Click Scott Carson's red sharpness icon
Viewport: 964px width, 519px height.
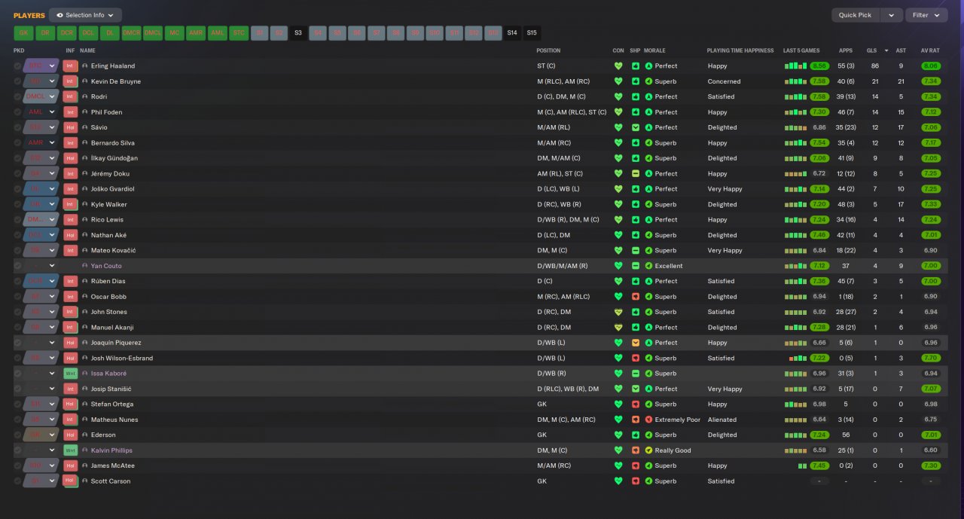(636, 481)
